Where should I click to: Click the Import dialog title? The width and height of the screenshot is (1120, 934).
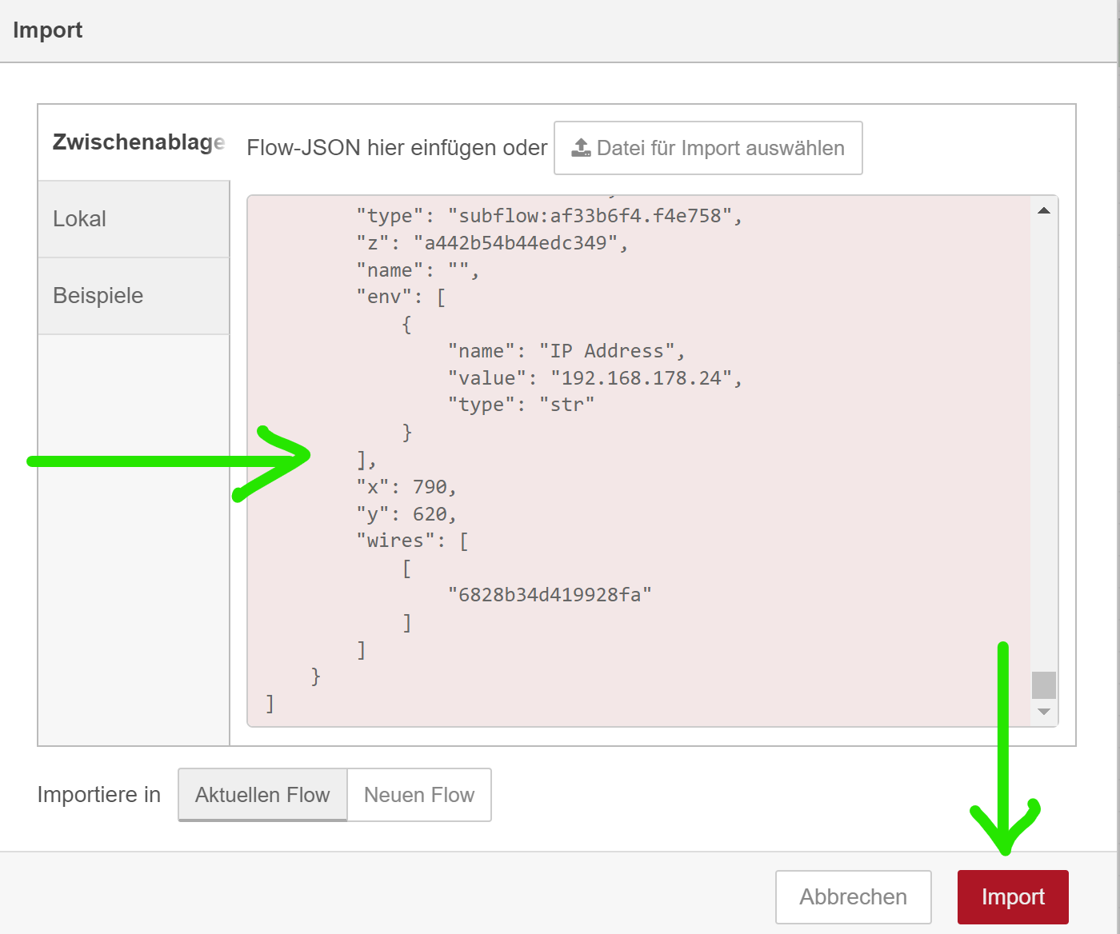(47, 30)
